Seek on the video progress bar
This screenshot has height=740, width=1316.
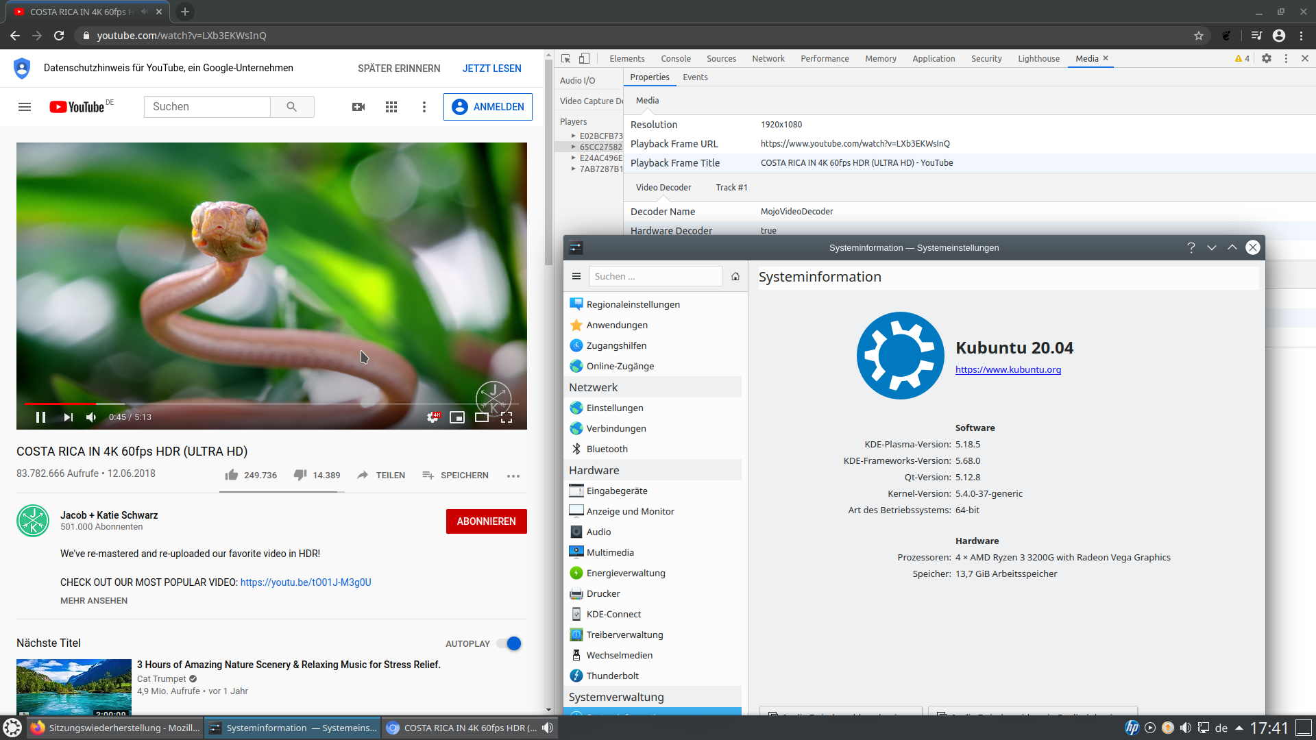271,404
